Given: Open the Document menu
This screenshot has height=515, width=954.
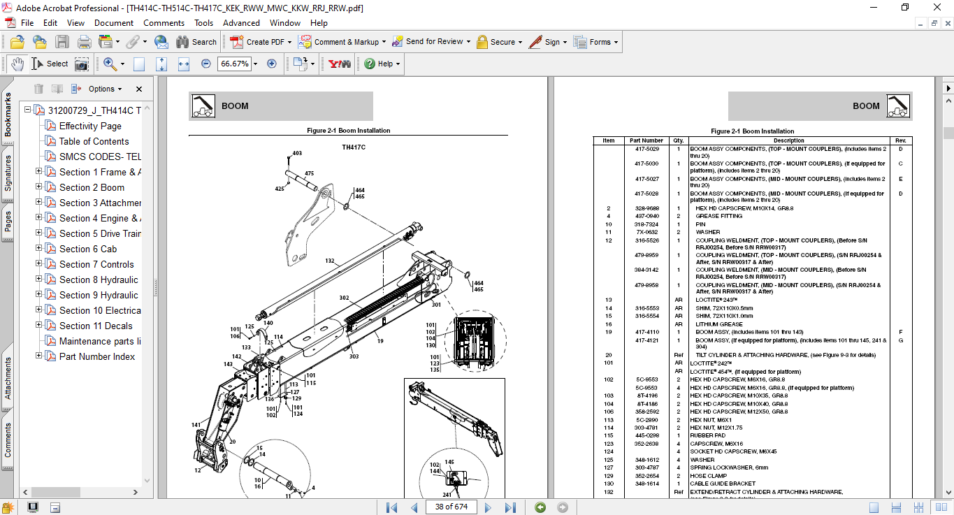Looking at the screenshot, I should [114, 23].
